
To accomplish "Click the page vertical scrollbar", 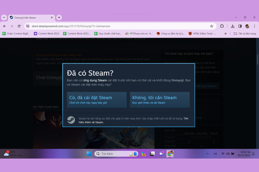I will 257,59.
